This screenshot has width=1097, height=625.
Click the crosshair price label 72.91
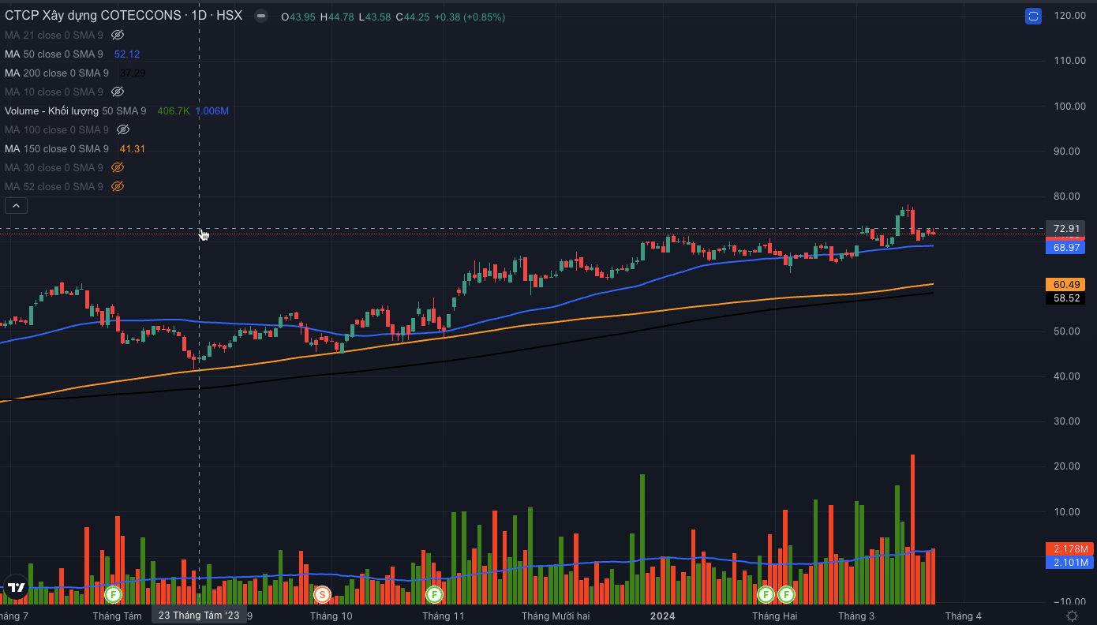click(x=1066, y=228)
